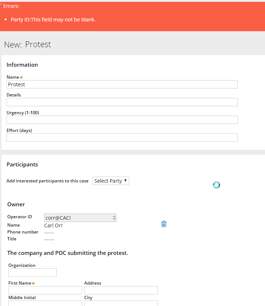Click the Participants section heading
This screenshot has height=306, width=265.
pyautogui.click(x=22, y=165)
